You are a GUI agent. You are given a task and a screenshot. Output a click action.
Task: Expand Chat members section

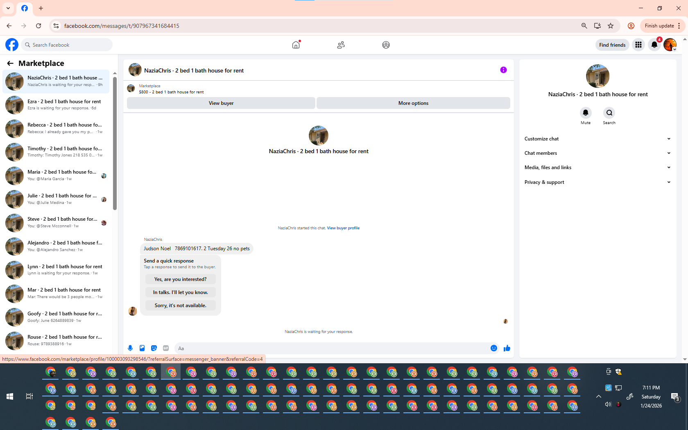click(x=597, y=153)
